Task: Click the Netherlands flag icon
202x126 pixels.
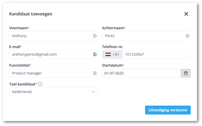Action: pos(108,54)
